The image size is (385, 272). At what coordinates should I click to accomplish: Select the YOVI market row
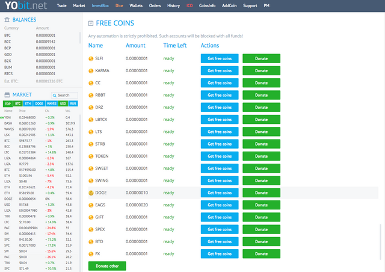pos(39,117)
